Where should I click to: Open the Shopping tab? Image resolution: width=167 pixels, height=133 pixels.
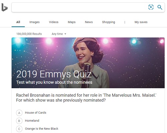(x=109, y=22)
